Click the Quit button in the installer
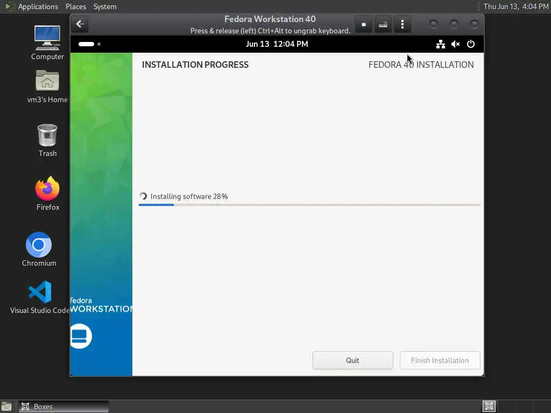The width and height of the screenshot is (551, 413). pos(352,360)
